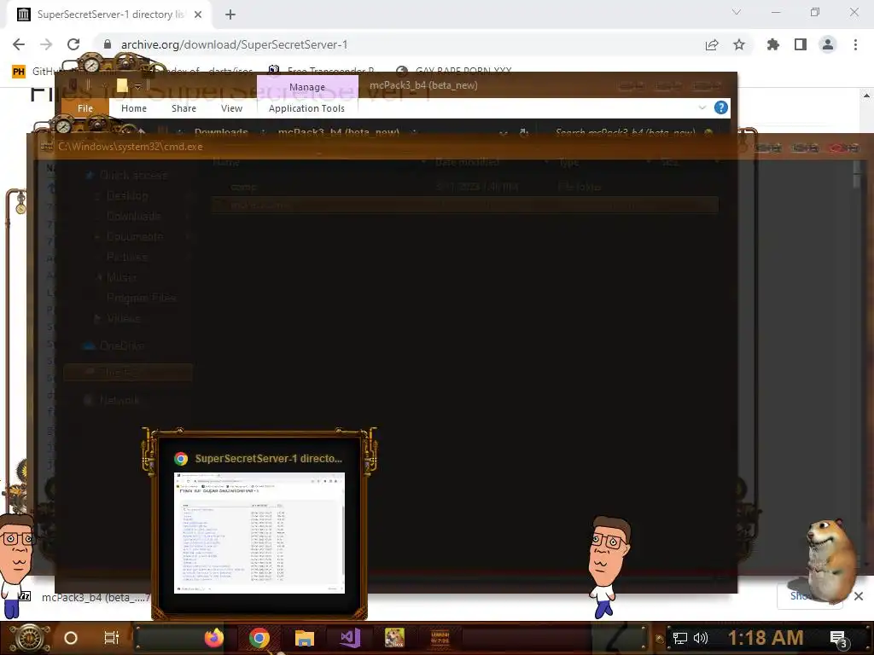Open the File menu in Explorer
The width and height of the screenshot is (874, 655).
84,108
